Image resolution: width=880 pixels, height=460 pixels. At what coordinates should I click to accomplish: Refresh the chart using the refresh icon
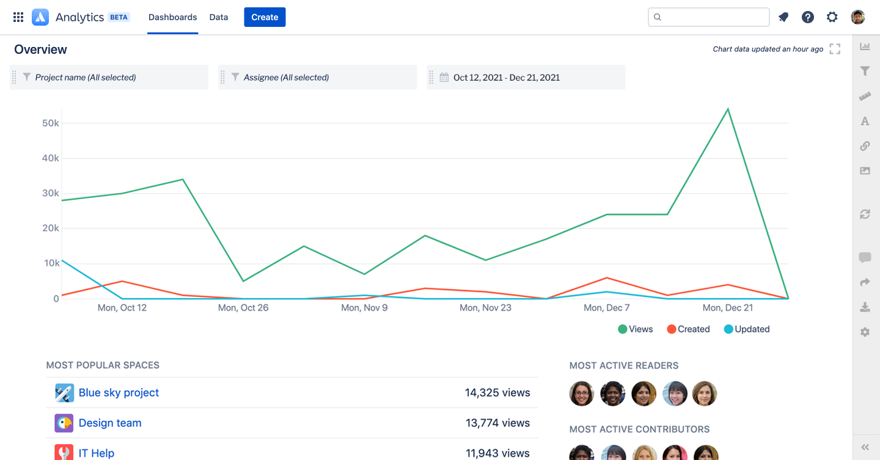[x=865, y=214]
